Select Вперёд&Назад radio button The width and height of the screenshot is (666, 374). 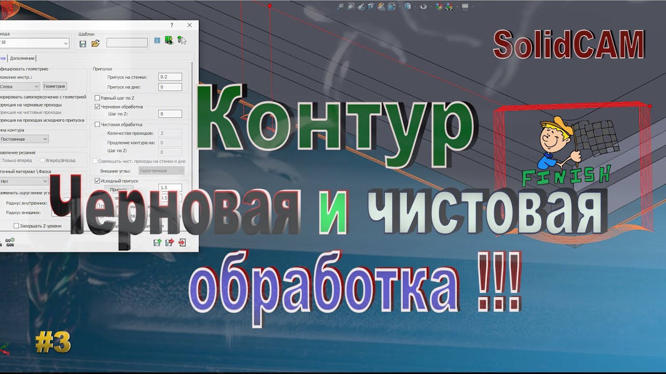click(x=43, y=161)
